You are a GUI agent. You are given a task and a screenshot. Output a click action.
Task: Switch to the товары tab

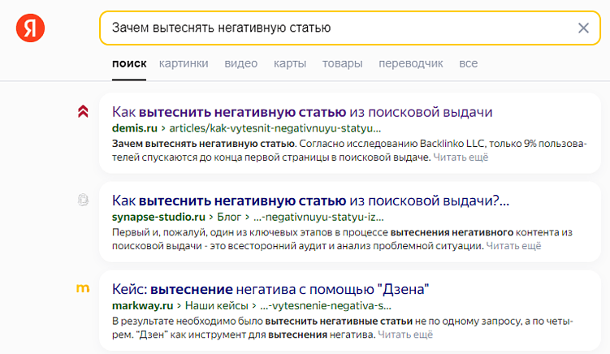342,63
